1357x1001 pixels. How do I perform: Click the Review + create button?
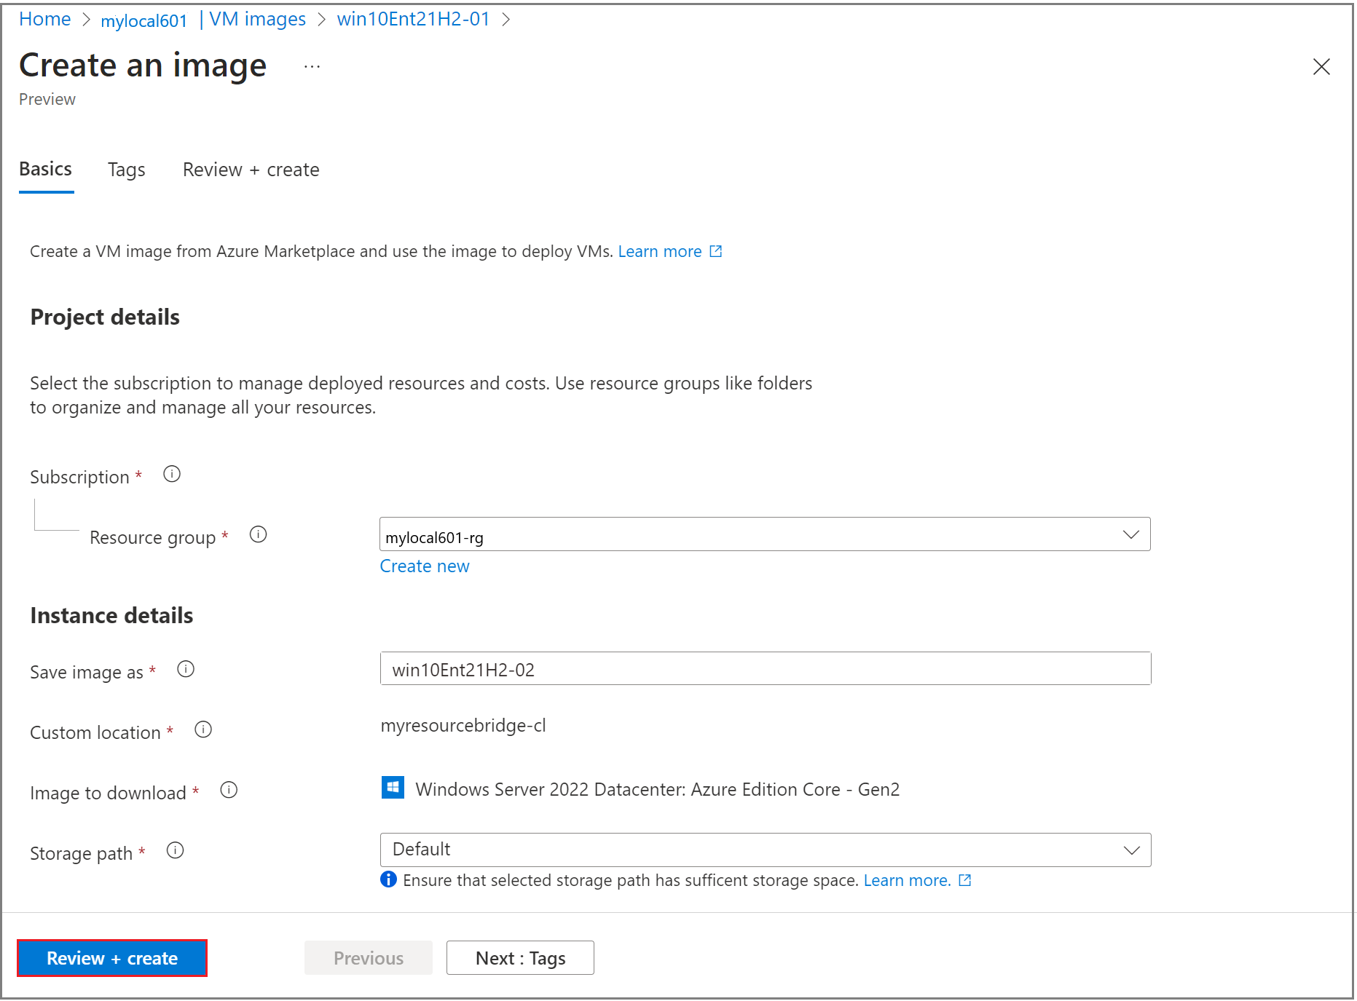tap(111, 958)
